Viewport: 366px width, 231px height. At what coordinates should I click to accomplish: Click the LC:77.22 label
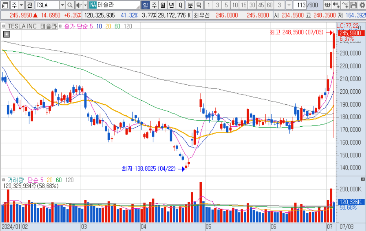coord(347,26)
